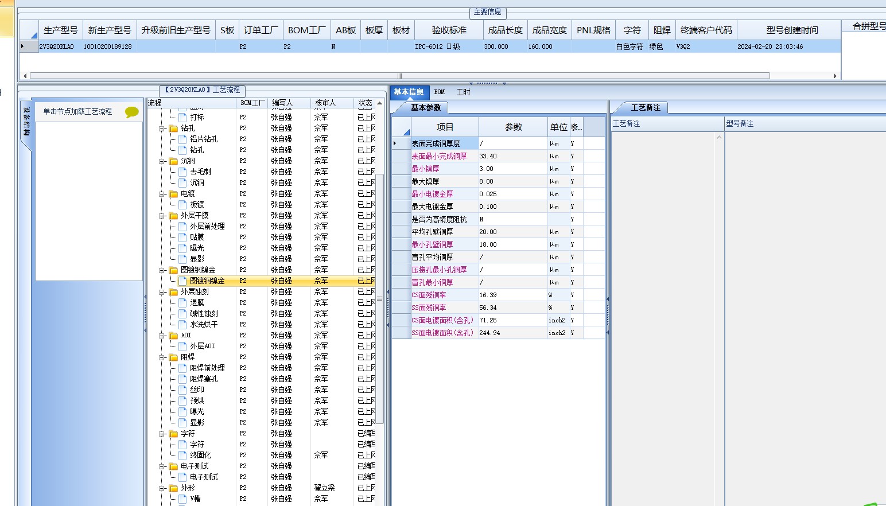The image size is (886, 506).
Task: Click the 编写人 column header in process tree
Action: [289, 103]
